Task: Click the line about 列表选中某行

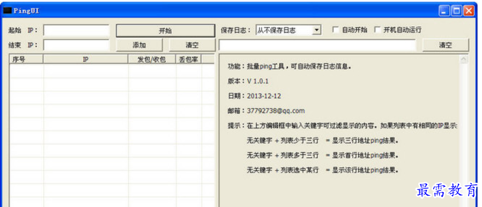Action: click(x=323, y=170)
